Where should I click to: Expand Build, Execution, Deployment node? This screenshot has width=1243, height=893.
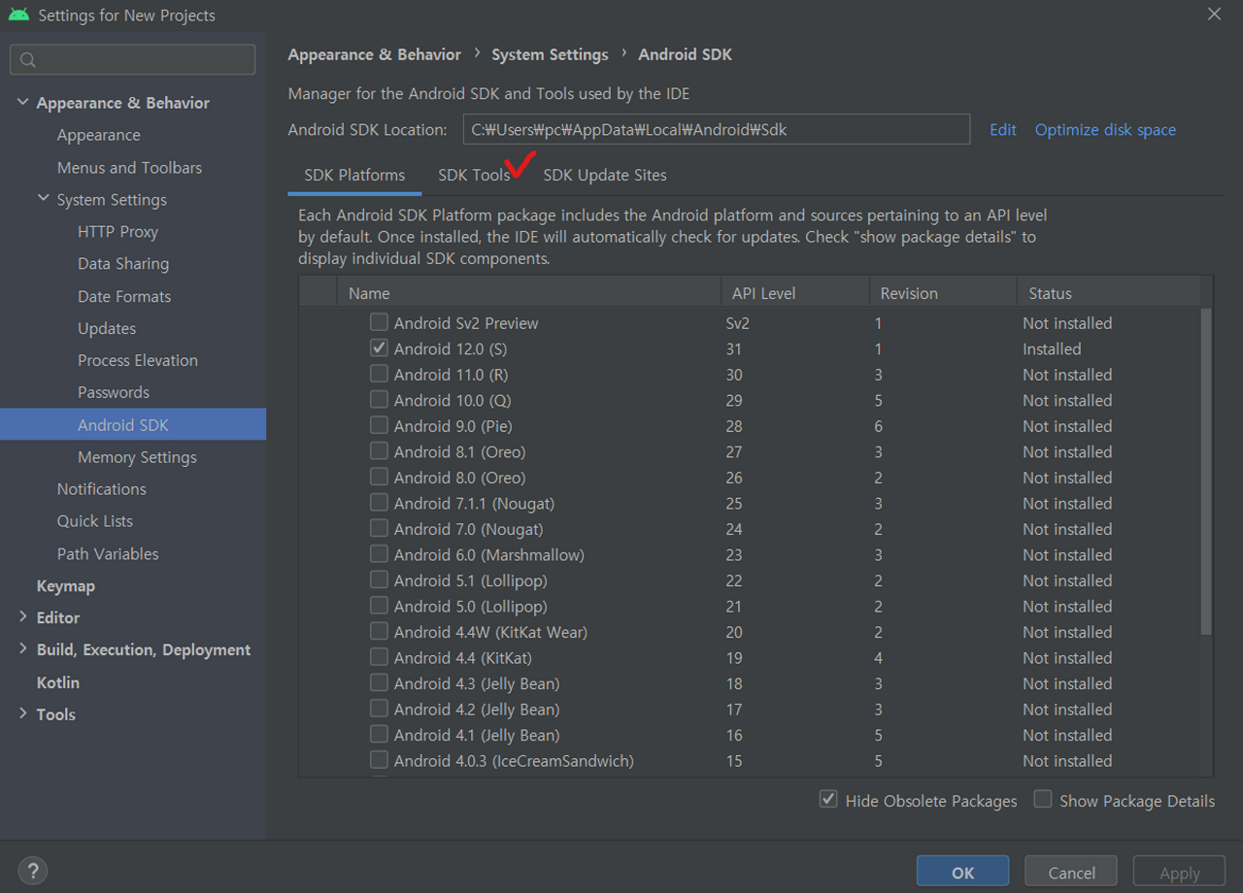(x=22, y=649)
